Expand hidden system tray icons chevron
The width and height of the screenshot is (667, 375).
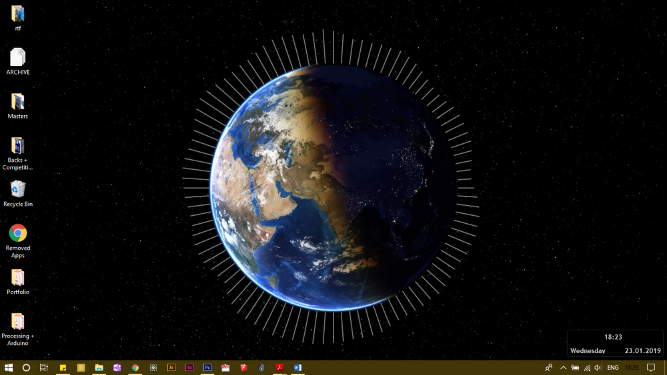[563, 368]
